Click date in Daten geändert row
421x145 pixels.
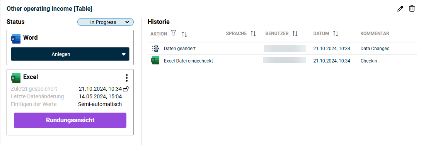332,49
